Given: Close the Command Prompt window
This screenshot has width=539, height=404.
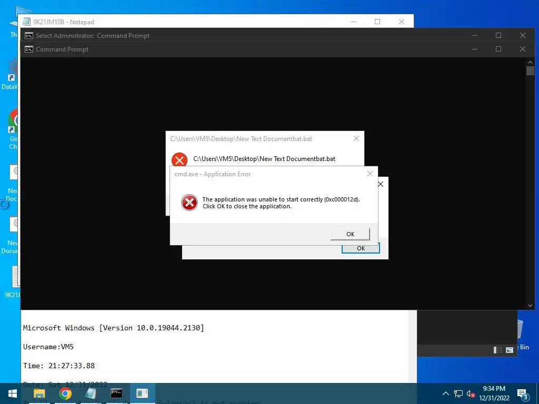Looking at the screenshot, I should click(x=523, y=49).
